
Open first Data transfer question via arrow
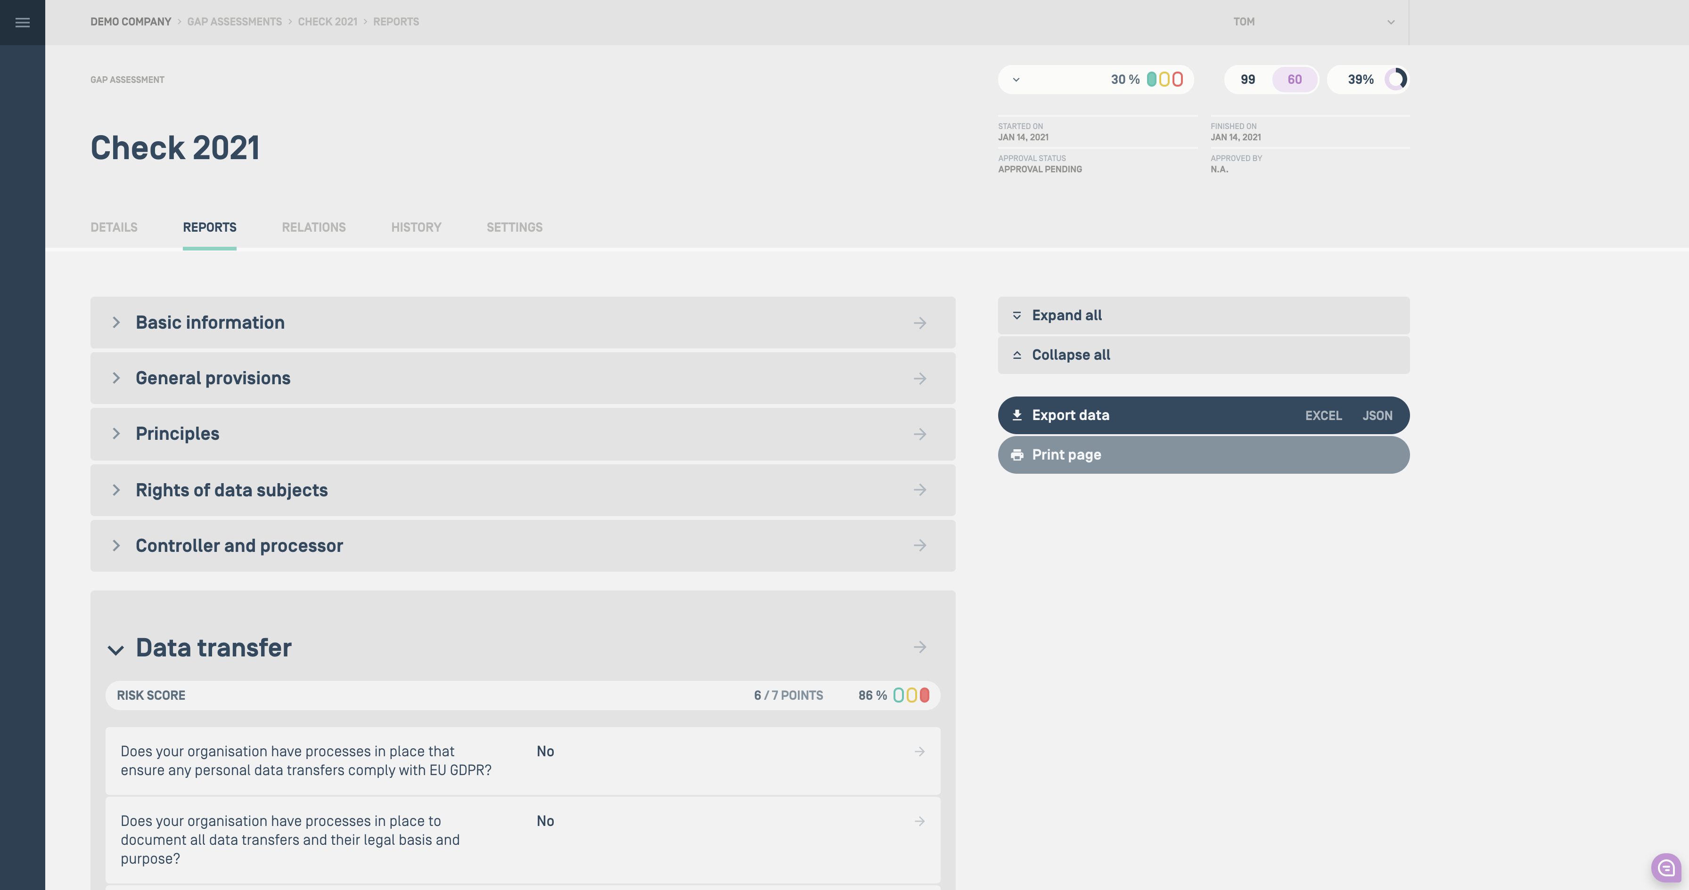[919, 752]
